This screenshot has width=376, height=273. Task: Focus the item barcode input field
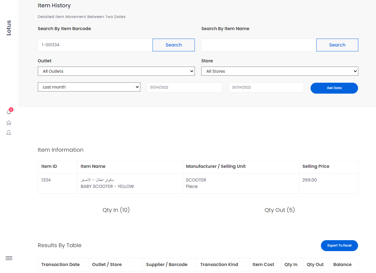tap(95, 45)
